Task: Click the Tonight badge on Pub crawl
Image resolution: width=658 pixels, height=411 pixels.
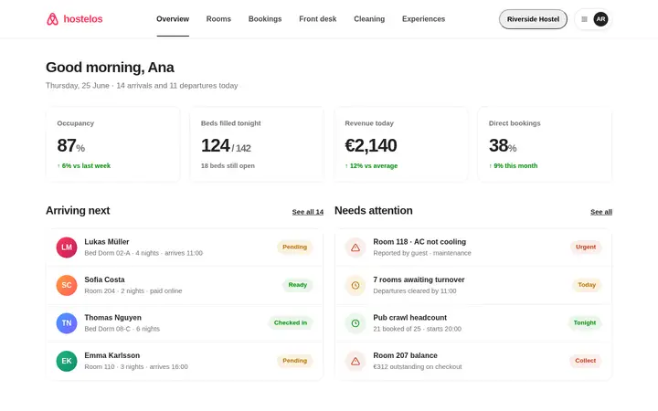Action: click(x=585, y=322)
